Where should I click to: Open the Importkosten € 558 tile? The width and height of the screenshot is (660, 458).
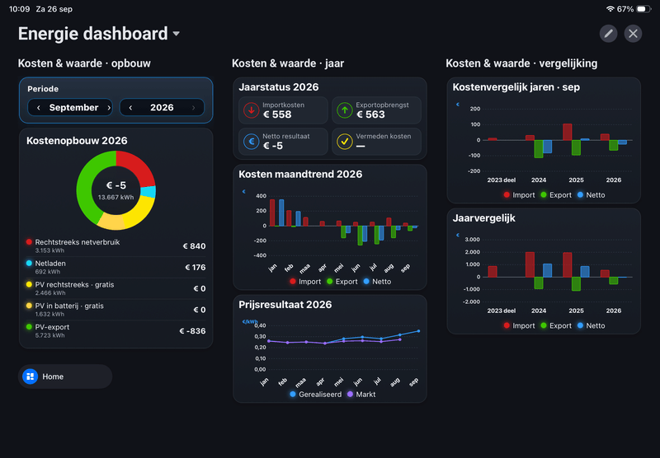(283, 110)
